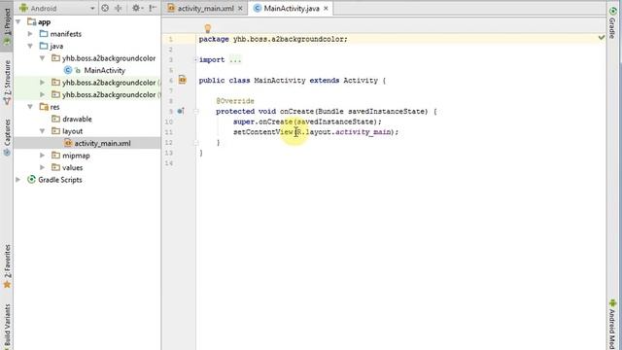The width and height of the screenshot is (622, 350).
Task: Select the manifests folder
Action: click(65, 34)
